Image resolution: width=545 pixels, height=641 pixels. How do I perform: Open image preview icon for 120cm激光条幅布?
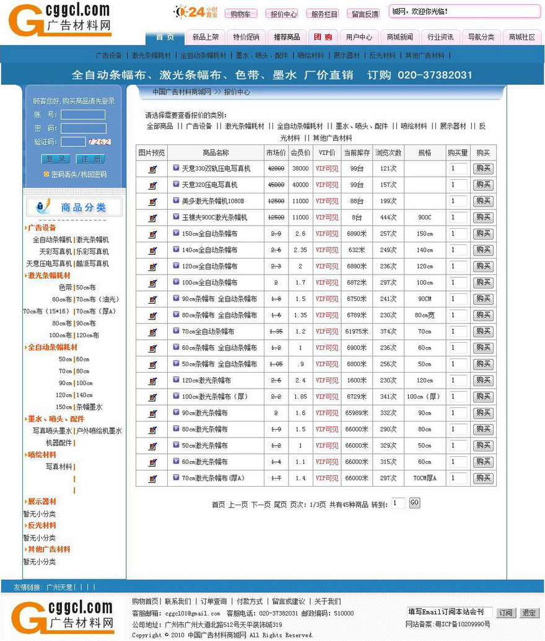click(x=152, y=381)
